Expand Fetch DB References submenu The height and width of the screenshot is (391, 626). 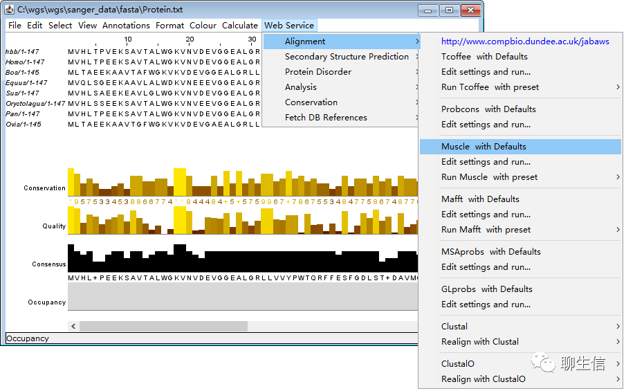[x=341, y=118]
